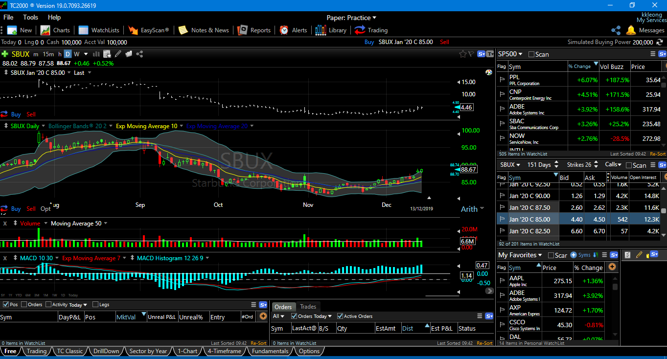
Task: Open the Charts toolbar icon
Action: coord(46,30)
